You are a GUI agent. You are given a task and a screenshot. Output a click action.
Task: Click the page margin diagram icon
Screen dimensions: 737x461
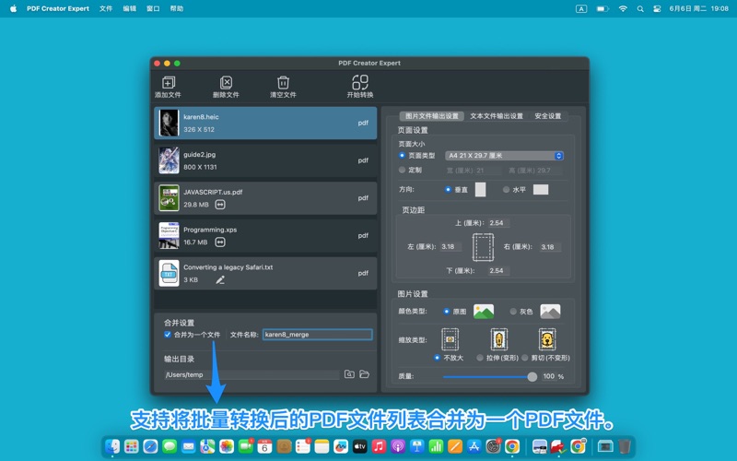[x=483, y=247]
